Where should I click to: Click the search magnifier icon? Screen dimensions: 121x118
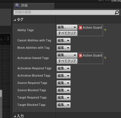[x=117, y=12]
